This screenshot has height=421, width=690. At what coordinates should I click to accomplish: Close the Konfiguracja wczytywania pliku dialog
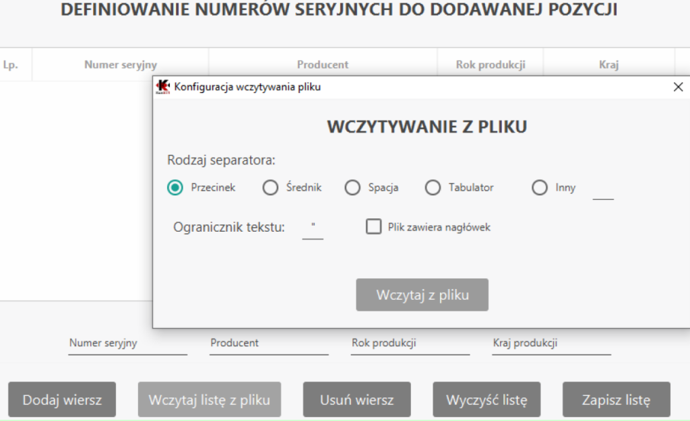(x=678, y=87)
